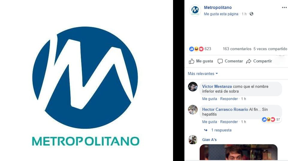Open the post options three-dot menu
Screen dimensions: 288x161
tap(284, 7)
